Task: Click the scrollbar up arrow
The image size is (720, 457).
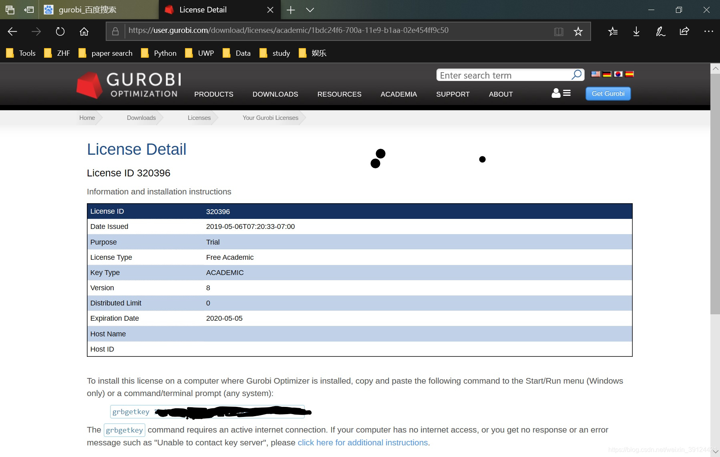Action: pos(715,68)
